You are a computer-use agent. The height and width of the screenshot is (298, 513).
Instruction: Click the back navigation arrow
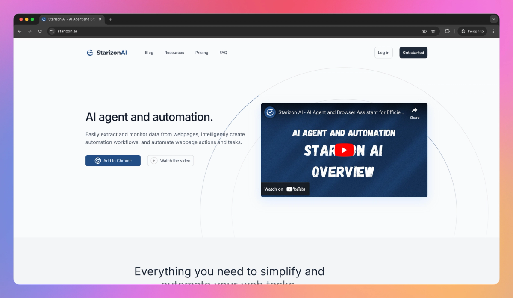[20, 31]
